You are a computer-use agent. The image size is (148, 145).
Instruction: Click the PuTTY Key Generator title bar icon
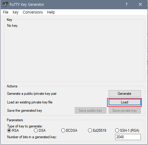6,4
